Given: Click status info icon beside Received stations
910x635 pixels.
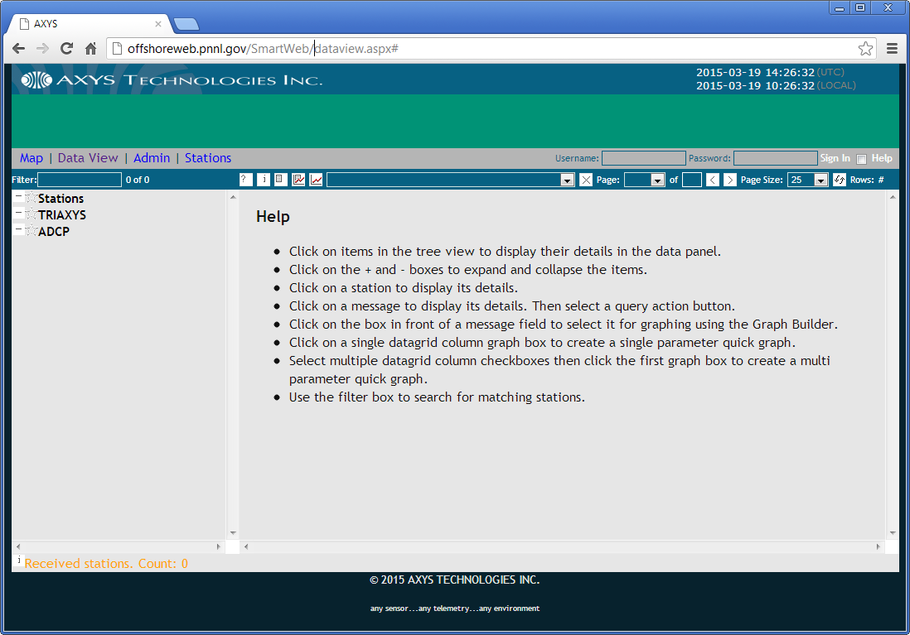Looking at the screenshot, I should click(x=18, y=560).
